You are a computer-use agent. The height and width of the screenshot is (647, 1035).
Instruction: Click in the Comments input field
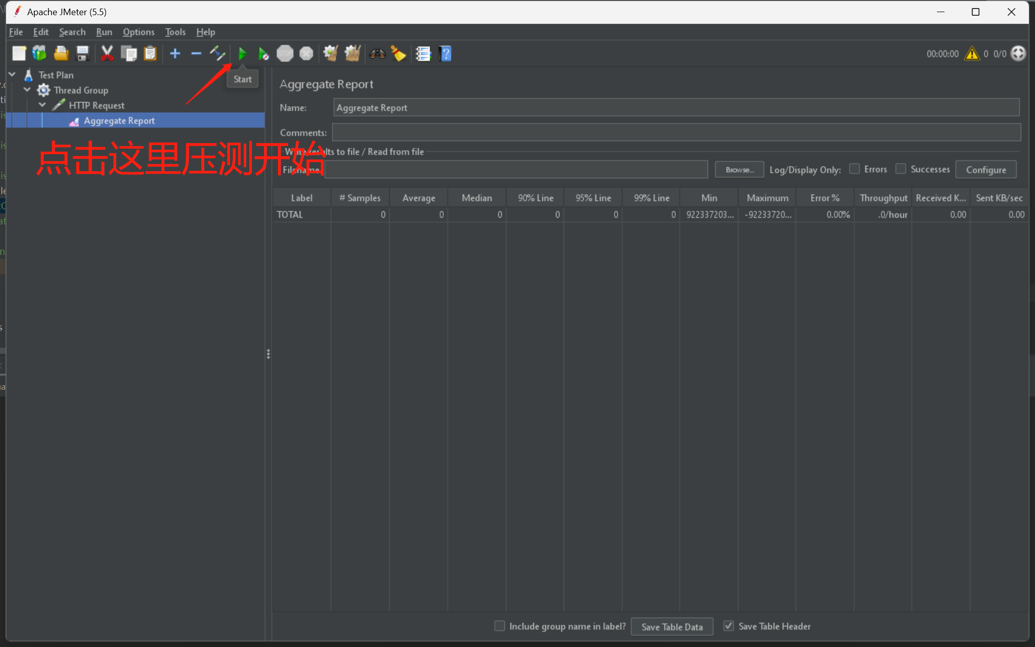(676, 132)
